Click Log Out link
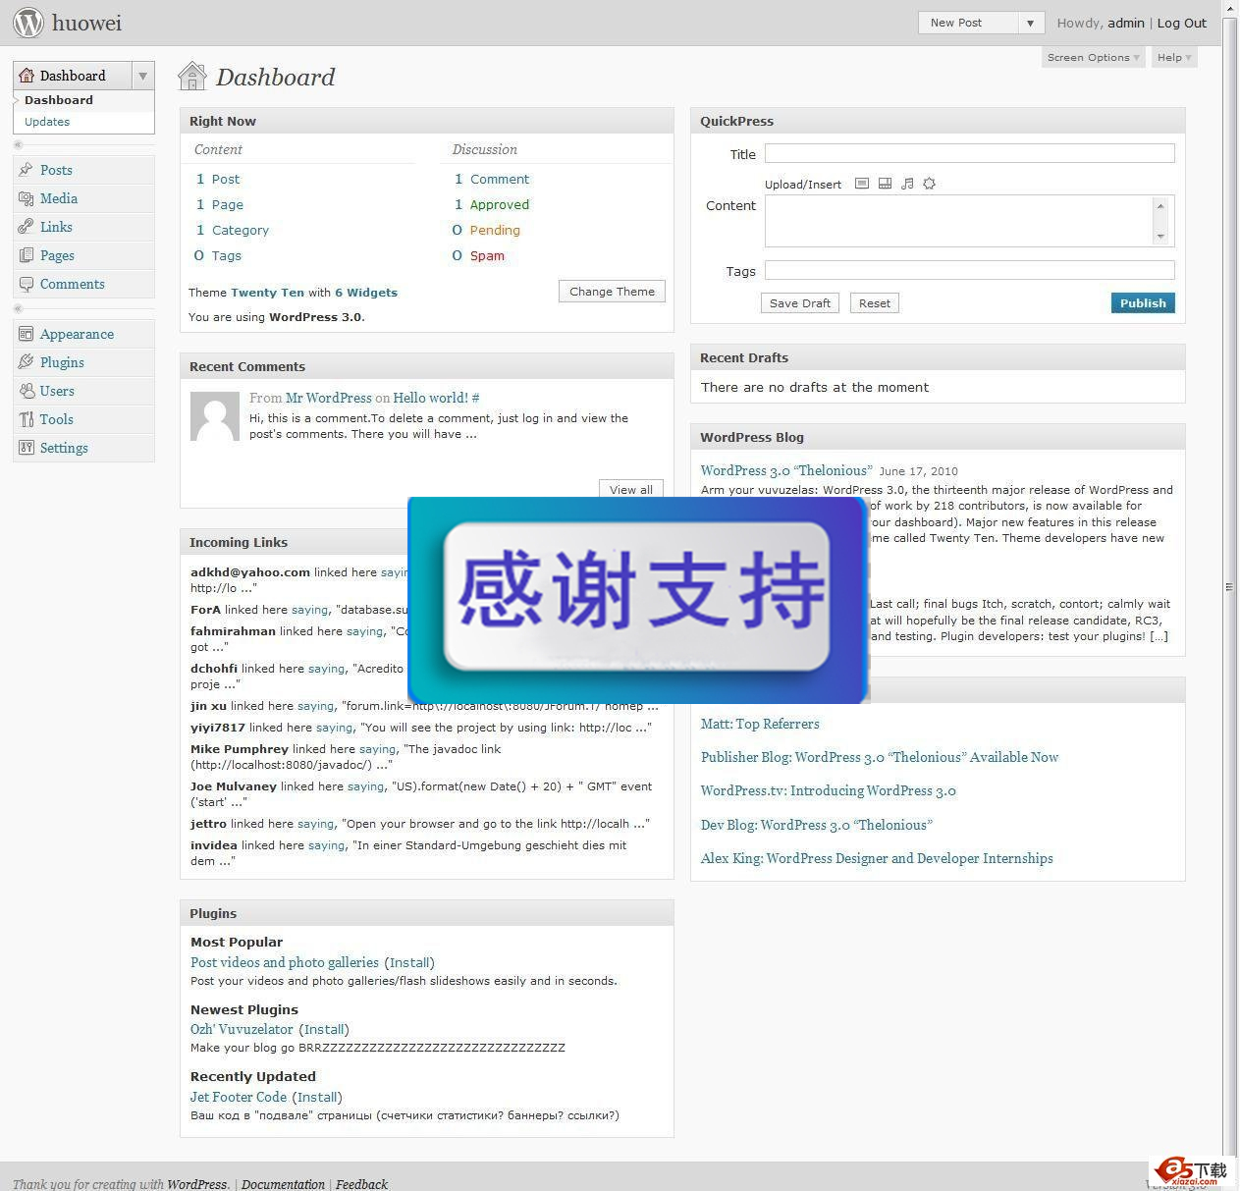This screenshot has height=1191, width=1240. coord(1182,23)
